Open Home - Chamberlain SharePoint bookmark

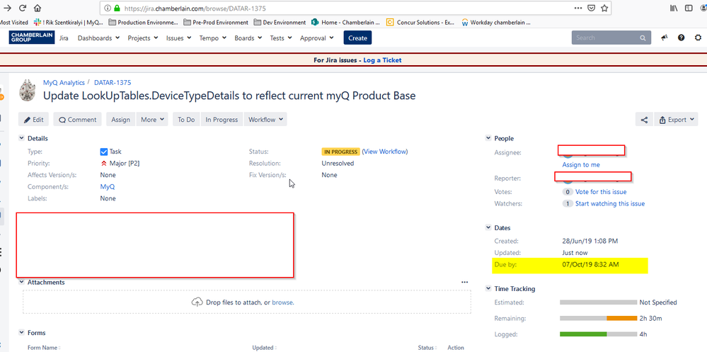point(346,22)
